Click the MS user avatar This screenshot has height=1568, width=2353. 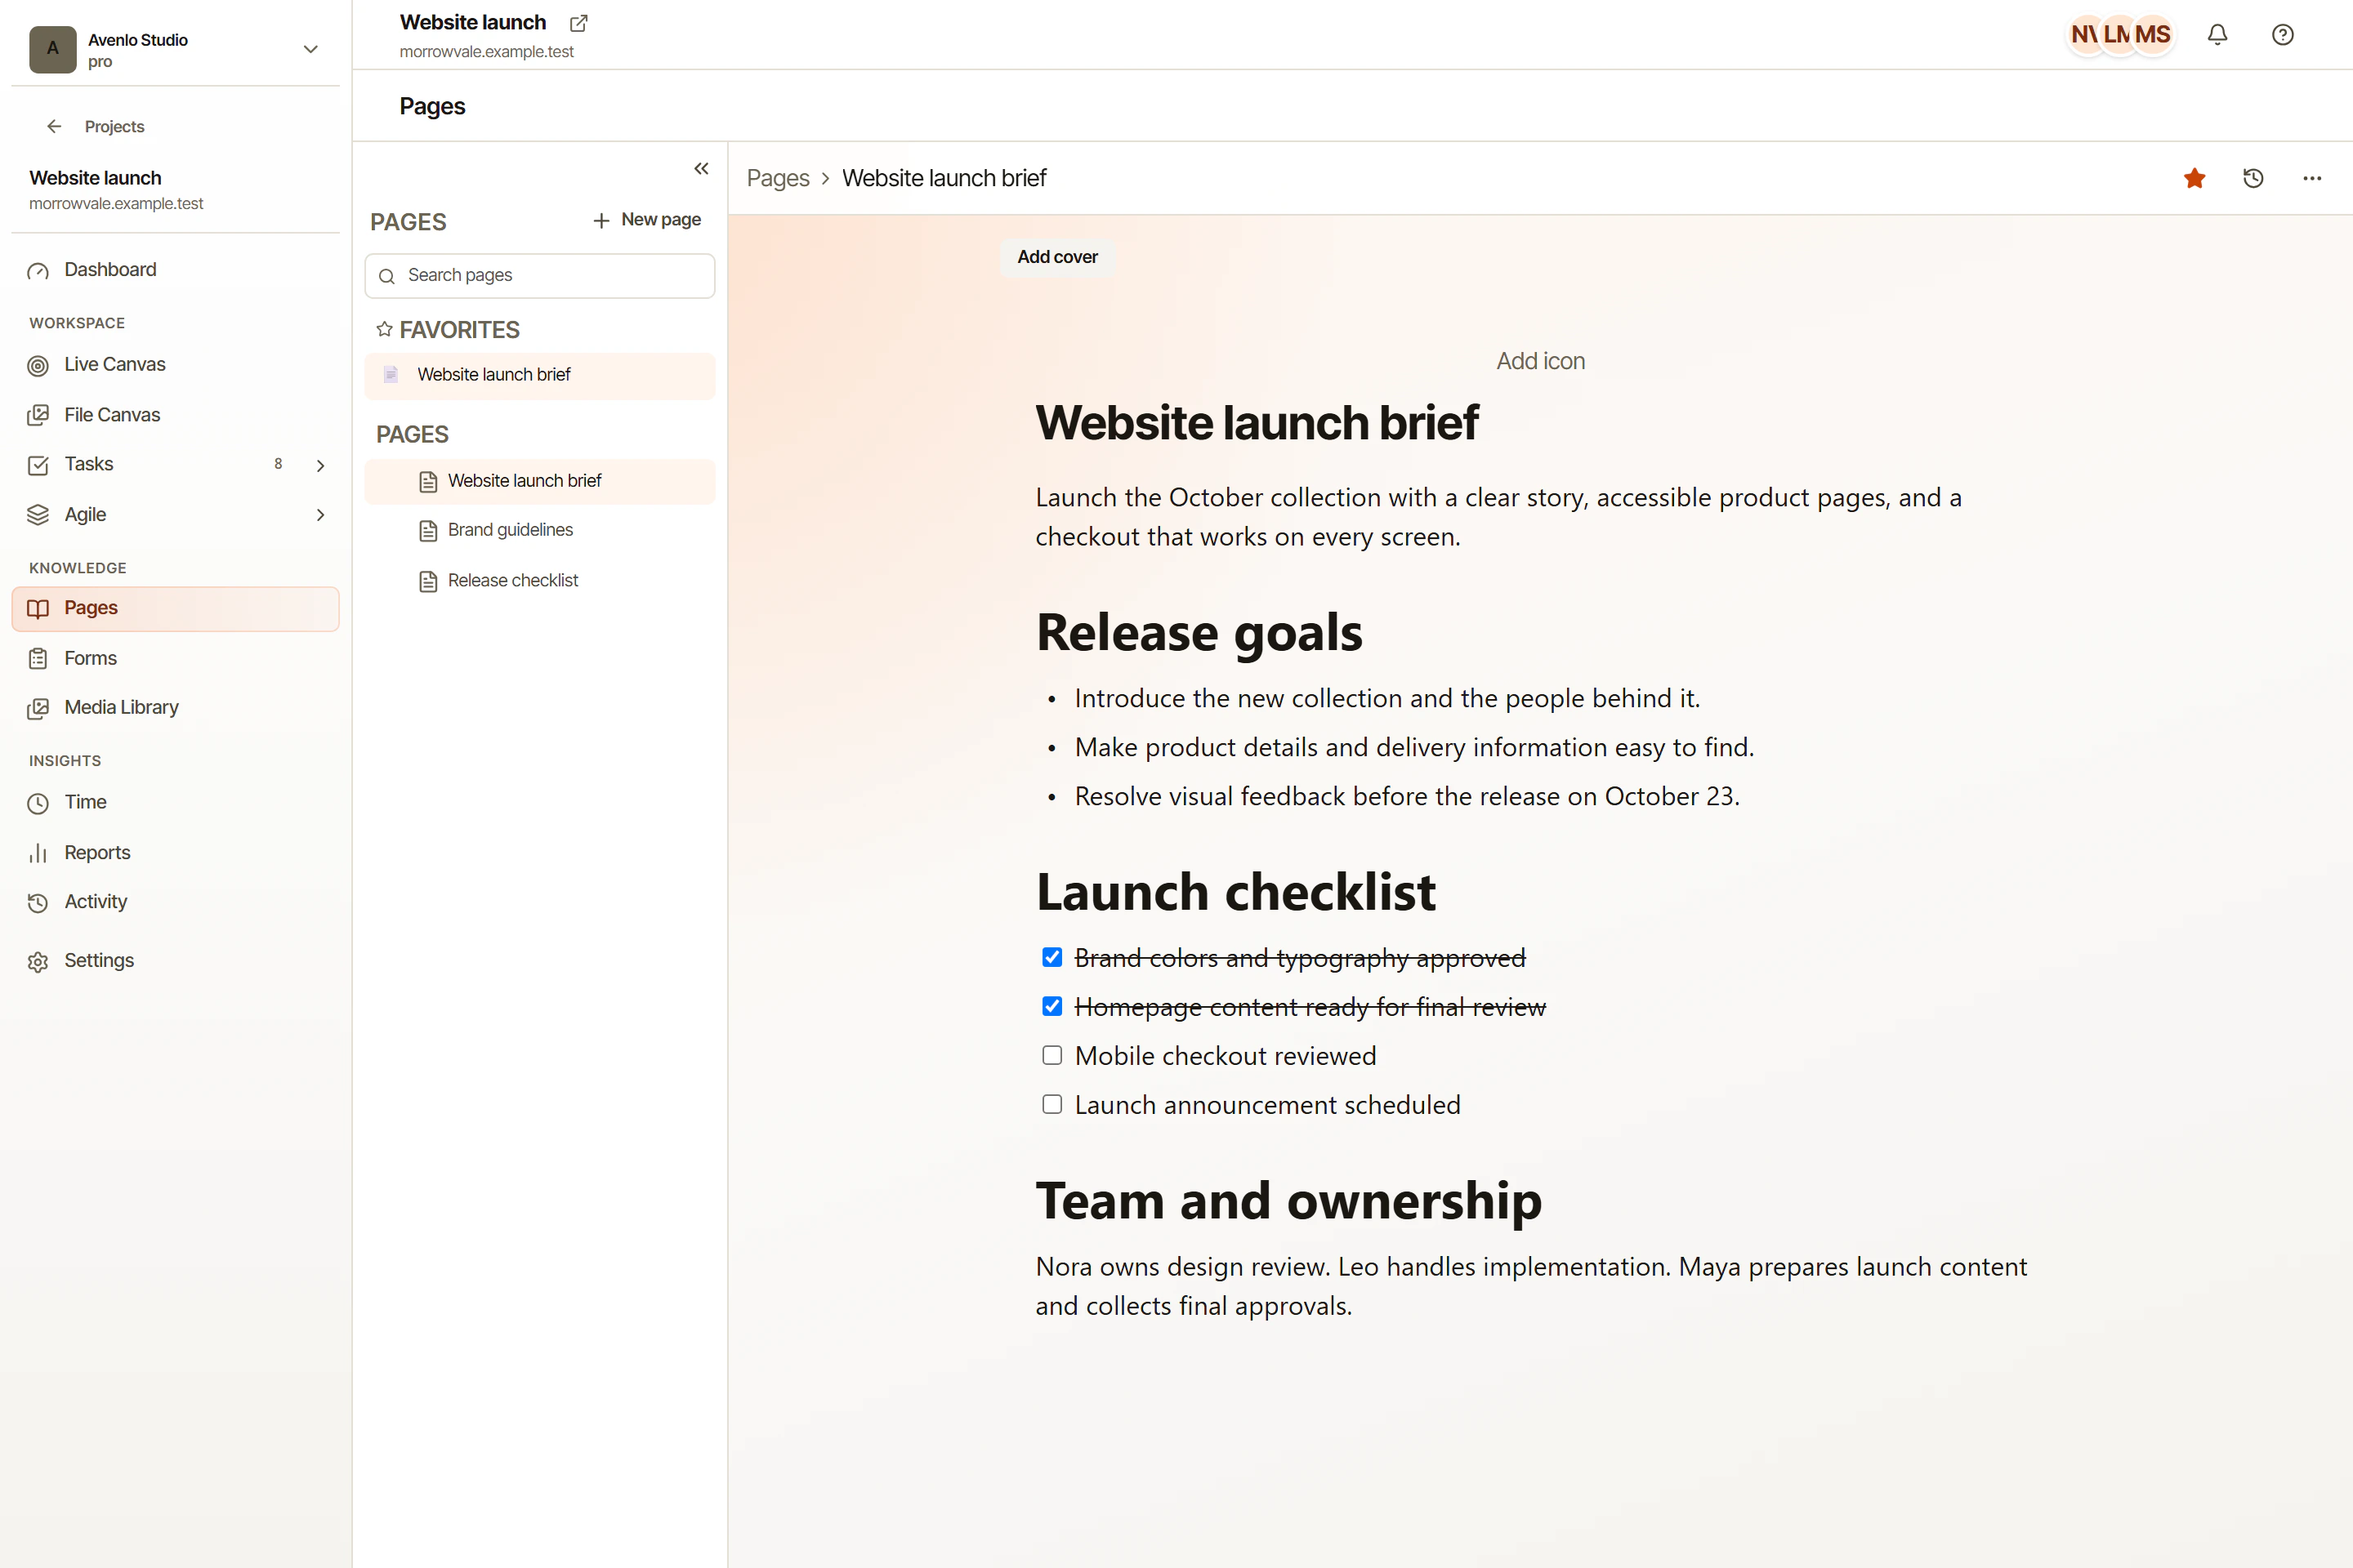[x=2153, y=35]
